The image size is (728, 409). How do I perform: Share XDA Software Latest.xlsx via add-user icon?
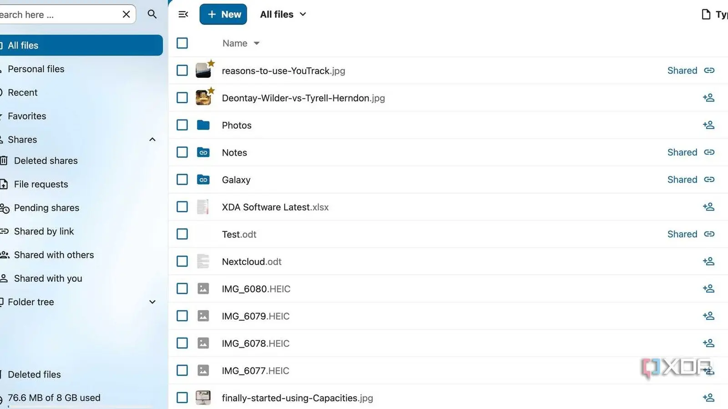(708, 207)
